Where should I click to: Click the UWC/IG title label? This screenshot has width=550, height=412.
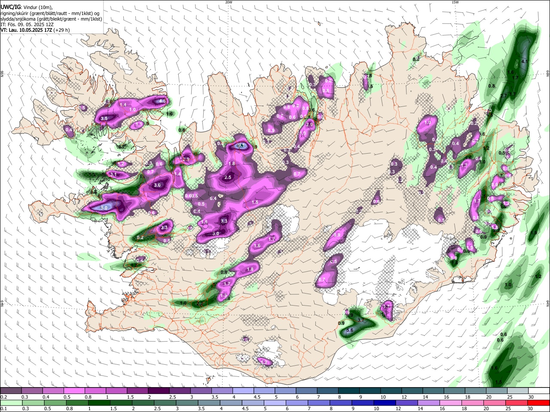[x=10, y=8]
